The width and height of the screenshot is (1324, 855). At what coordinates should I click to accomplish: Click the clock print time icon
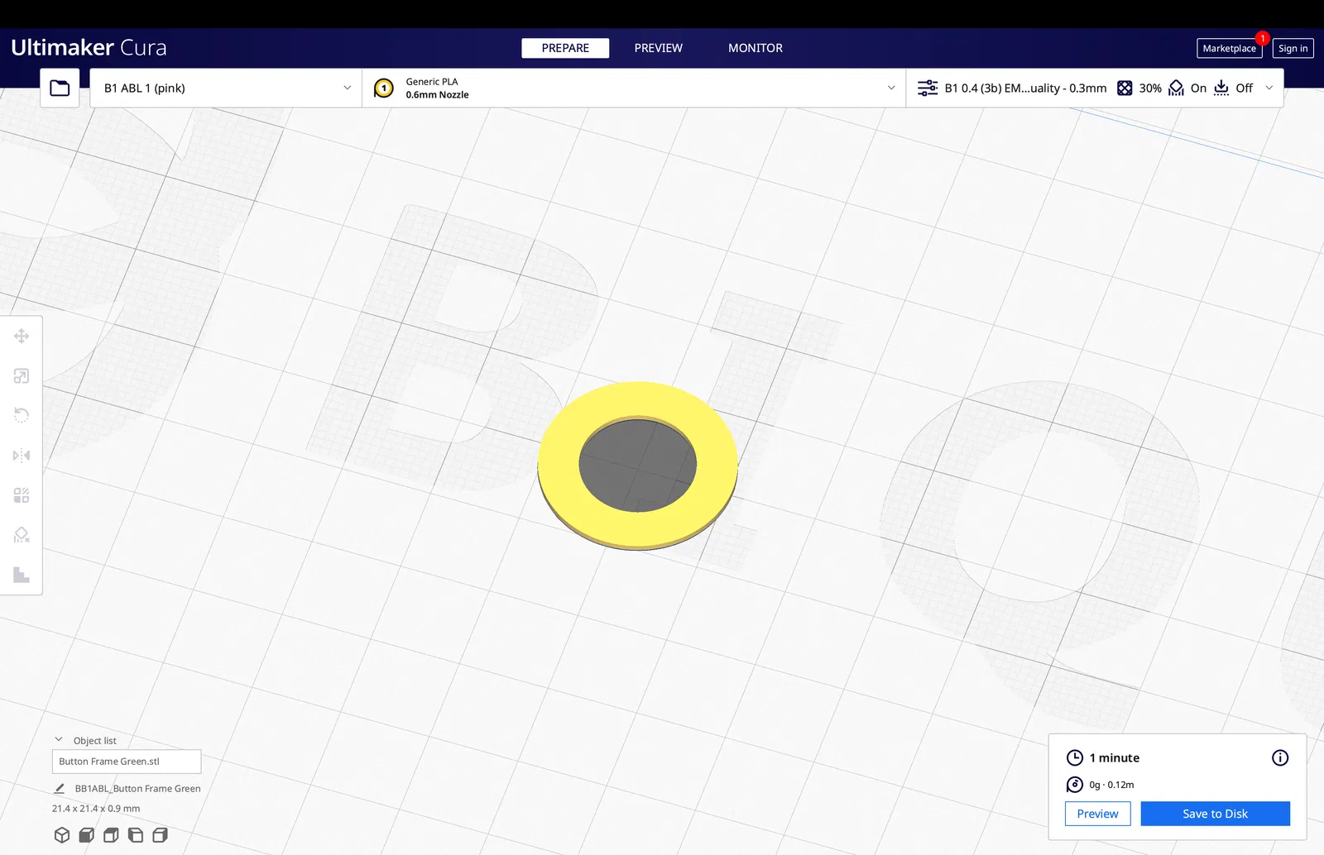pyautogui.click(x=1075, y=757)
